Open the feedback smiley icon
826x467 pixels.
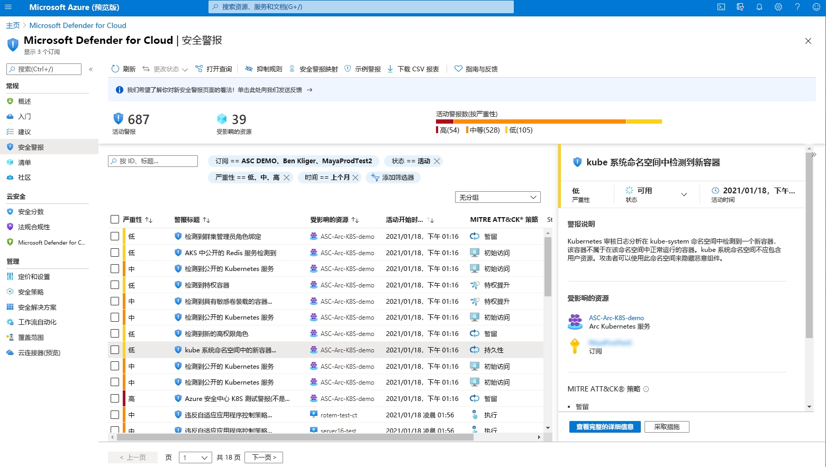[x=816, y=7]
